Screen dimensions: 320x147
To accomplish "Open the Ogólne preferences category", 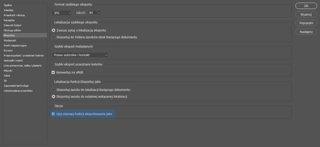I will 8,5.
